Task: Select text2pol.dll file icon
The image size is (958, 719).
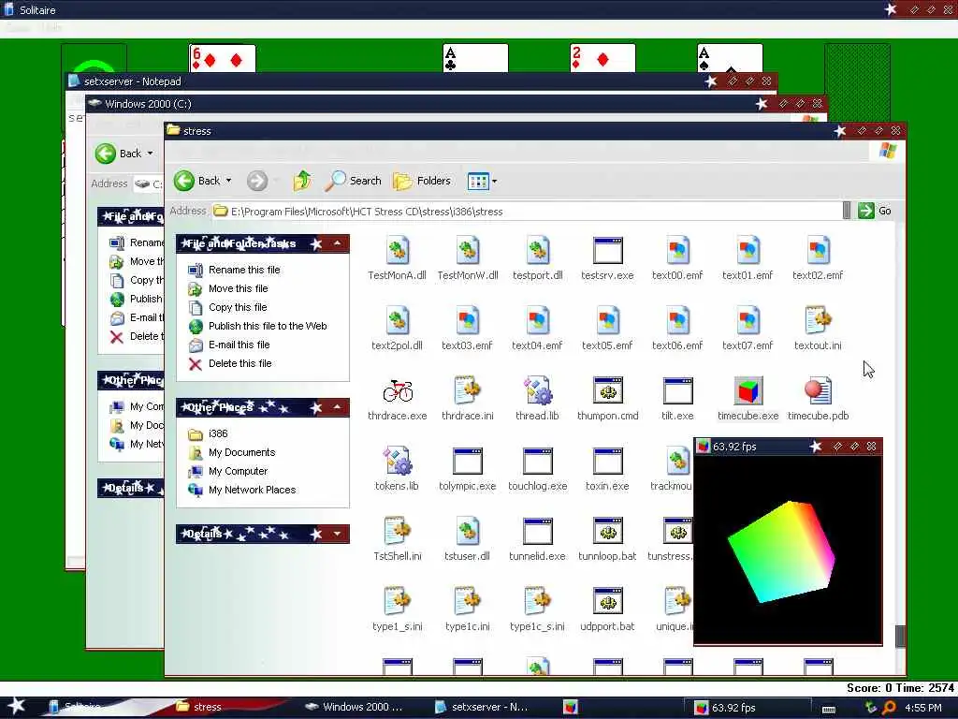Action: point(397,321)
